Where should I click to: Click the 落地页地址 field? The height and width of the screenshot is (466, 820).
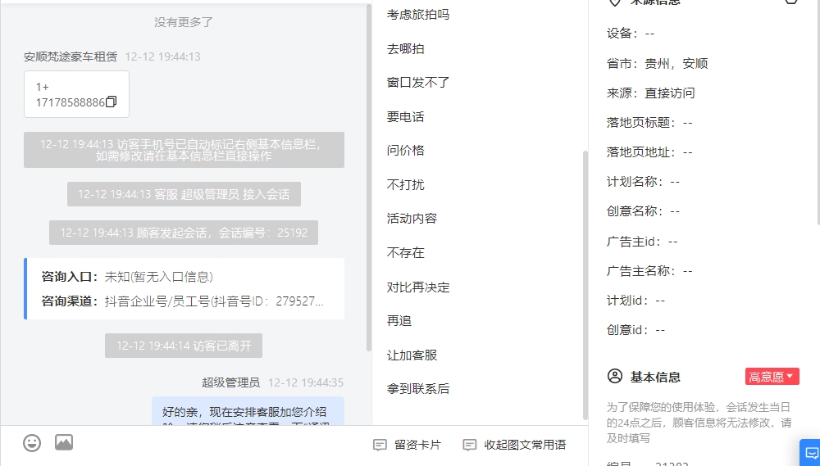point(649,152)
